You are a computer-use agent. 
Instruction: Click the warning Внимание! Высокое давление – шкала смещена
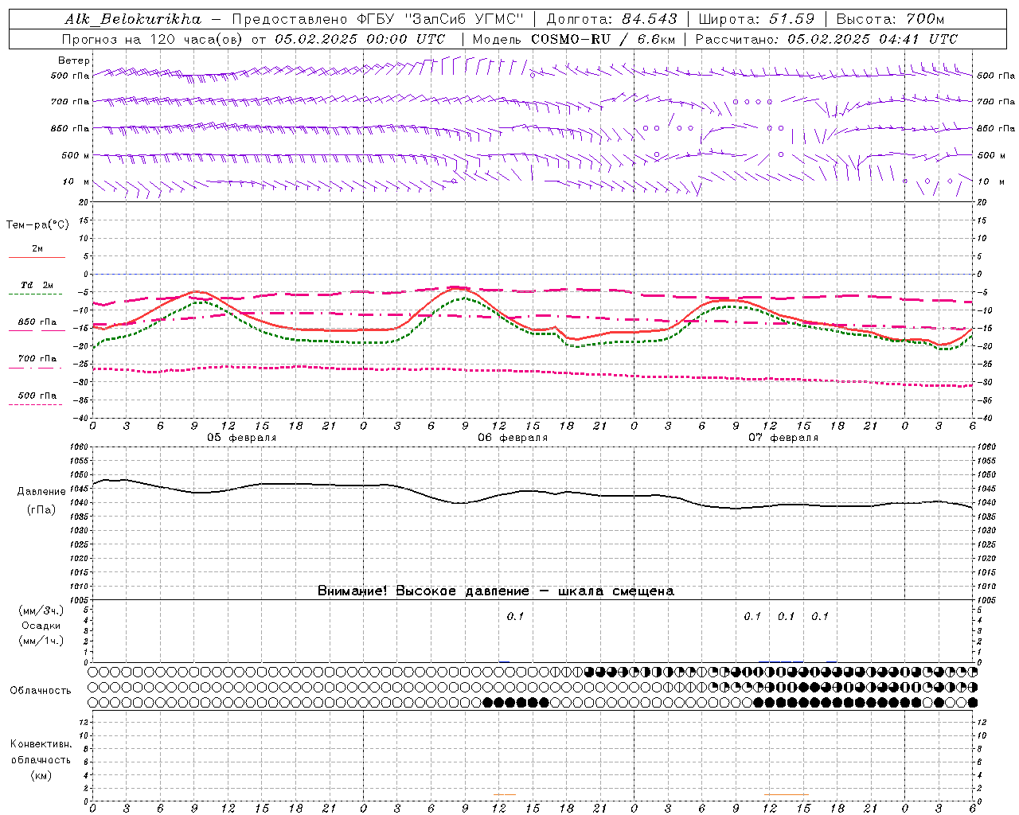tap(495, 591)
